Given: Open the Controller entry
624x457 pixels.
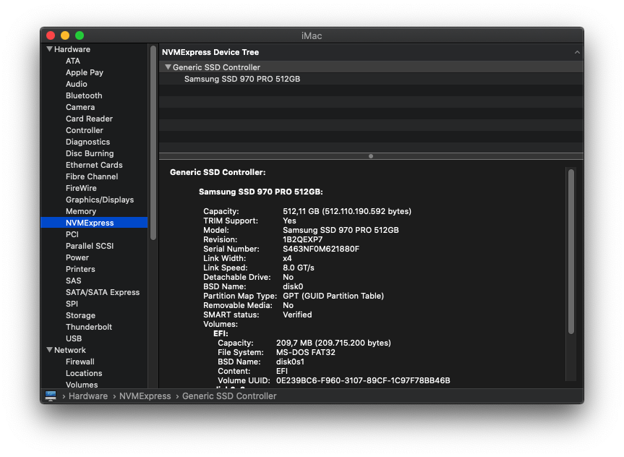Looking at the screenshot, I should point(85,130).
